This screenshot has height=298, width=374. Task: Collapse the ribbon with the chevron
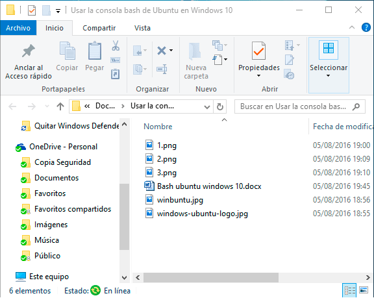(x=352, y=27)
